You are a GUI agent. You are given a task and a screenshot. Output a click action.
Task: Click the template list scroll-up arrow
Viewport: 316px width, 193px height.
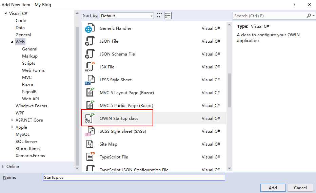click(229, 25)
